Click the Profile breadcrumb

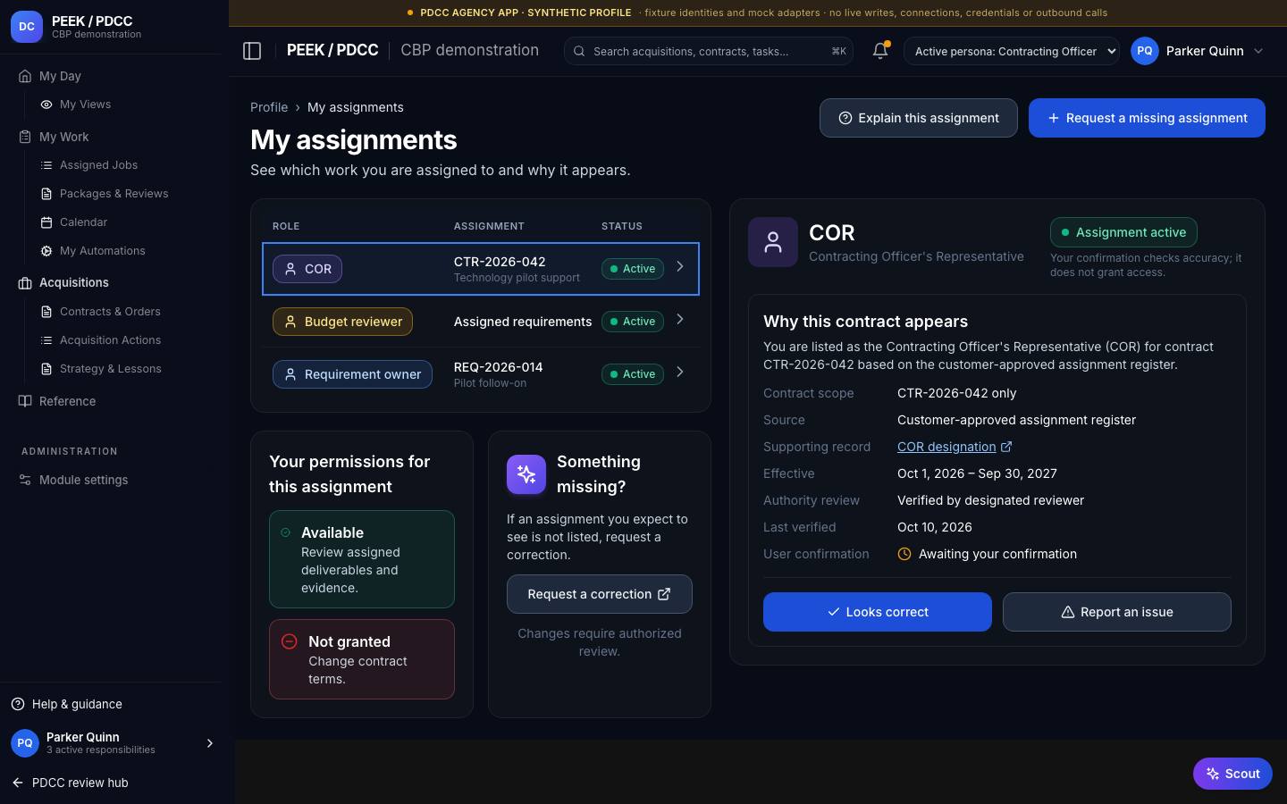click(269, 107)
